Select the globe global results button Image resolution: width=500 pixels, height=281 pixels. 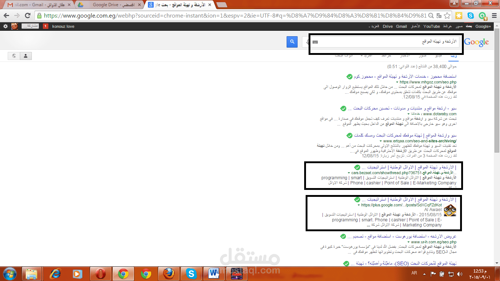pyautogui.click(x=14, y=56)
